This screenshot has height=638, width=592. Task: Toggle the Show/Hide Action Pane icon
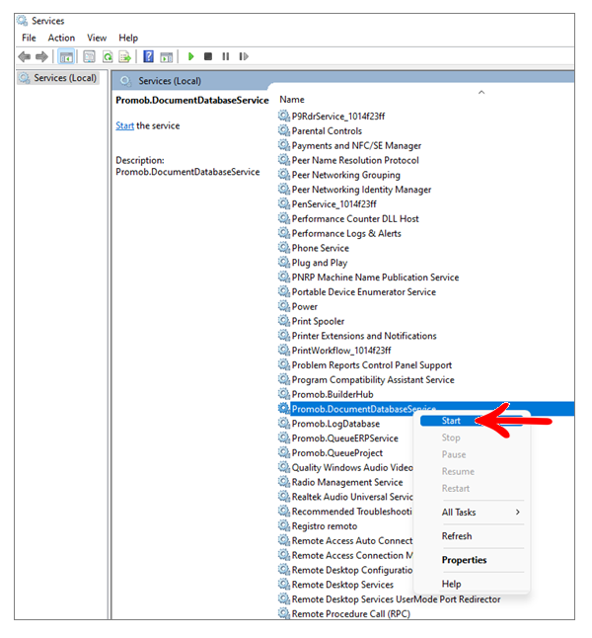coord(167,57)
